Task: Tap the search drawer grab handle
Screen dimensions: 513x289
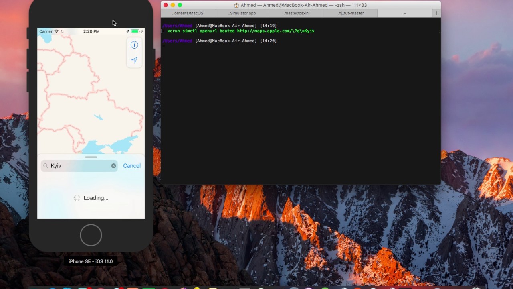Action: [x=91, y=157]
